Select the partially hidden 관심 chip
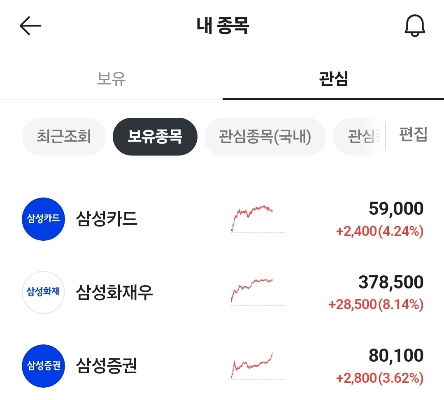Image resolution: width=444 pixels, height=400 pixels. pyautogui.click(x=359, y=137)
